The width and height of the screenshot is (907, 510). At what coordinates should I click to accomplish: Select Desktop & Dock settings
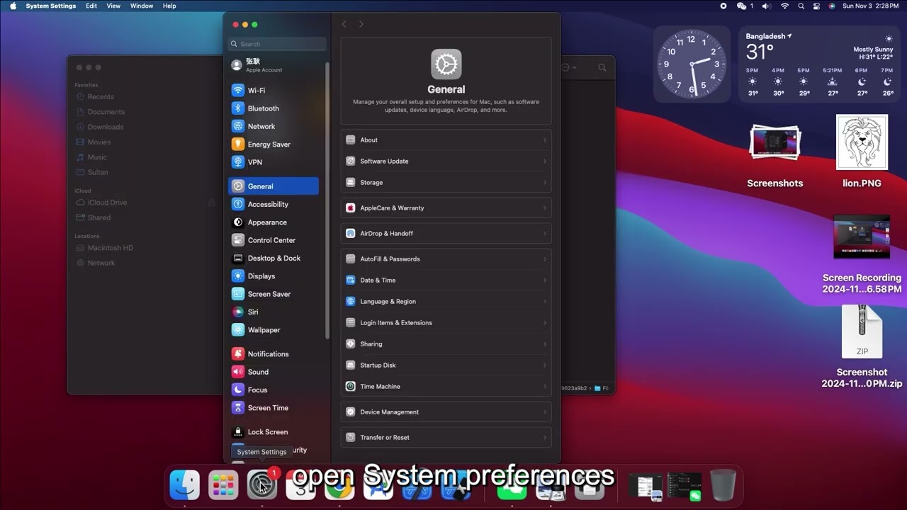[x=274, y=258]
